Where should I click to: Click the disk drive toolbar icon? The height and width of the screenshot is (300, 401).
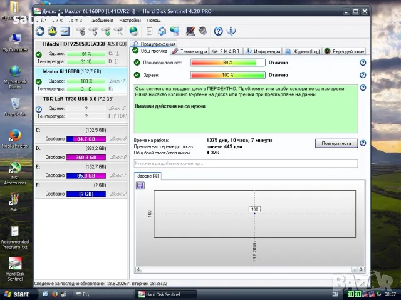65,31
